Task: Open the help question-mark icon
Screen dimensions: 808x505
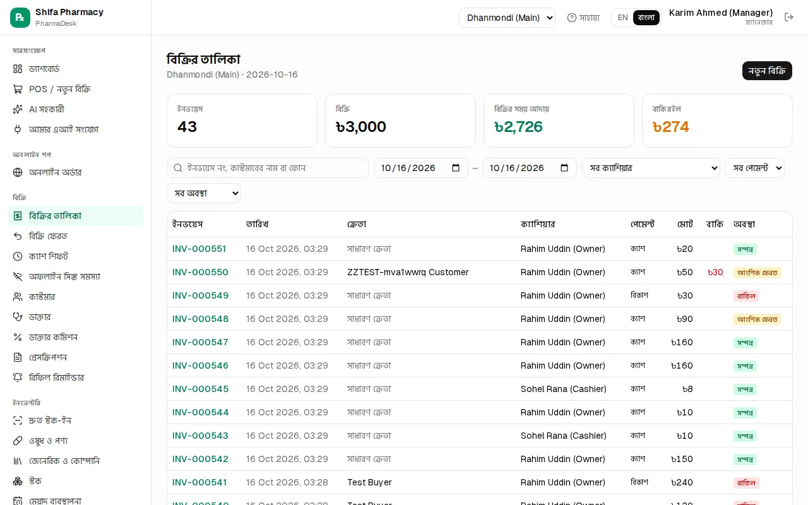Action: click(x=572, y=18)
